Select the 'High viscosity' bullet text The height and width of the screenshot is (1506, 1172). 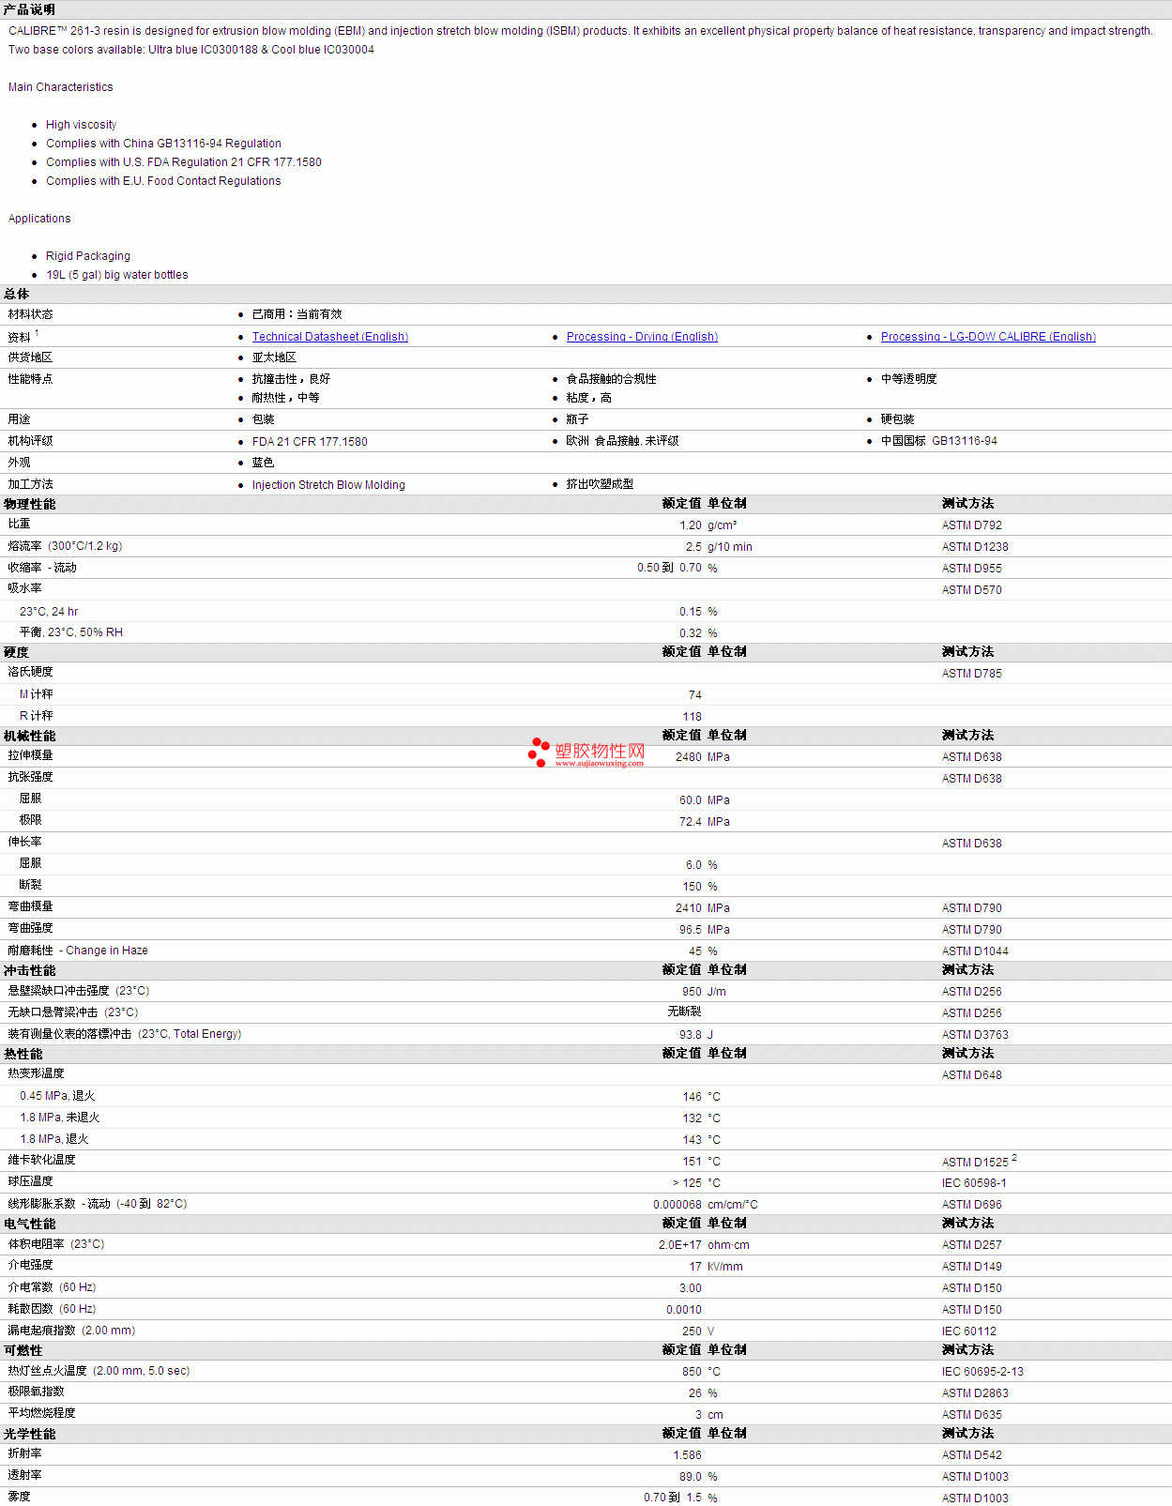(82, 125)
